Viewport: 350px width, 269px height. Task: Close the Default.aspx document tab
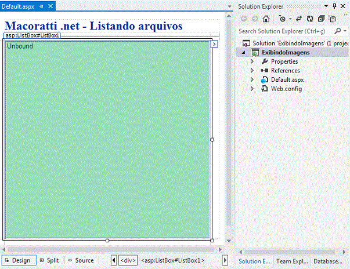(50, 6)
